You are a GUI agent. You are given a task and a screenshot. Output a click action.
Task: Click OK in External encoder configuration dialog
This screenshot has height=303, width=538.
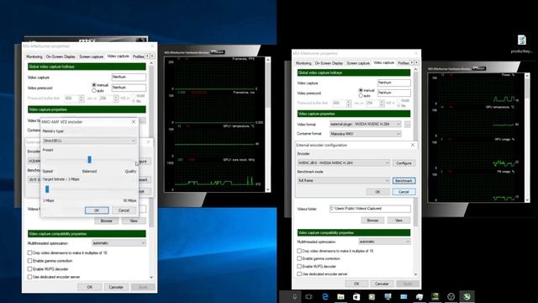coord(377,192)
